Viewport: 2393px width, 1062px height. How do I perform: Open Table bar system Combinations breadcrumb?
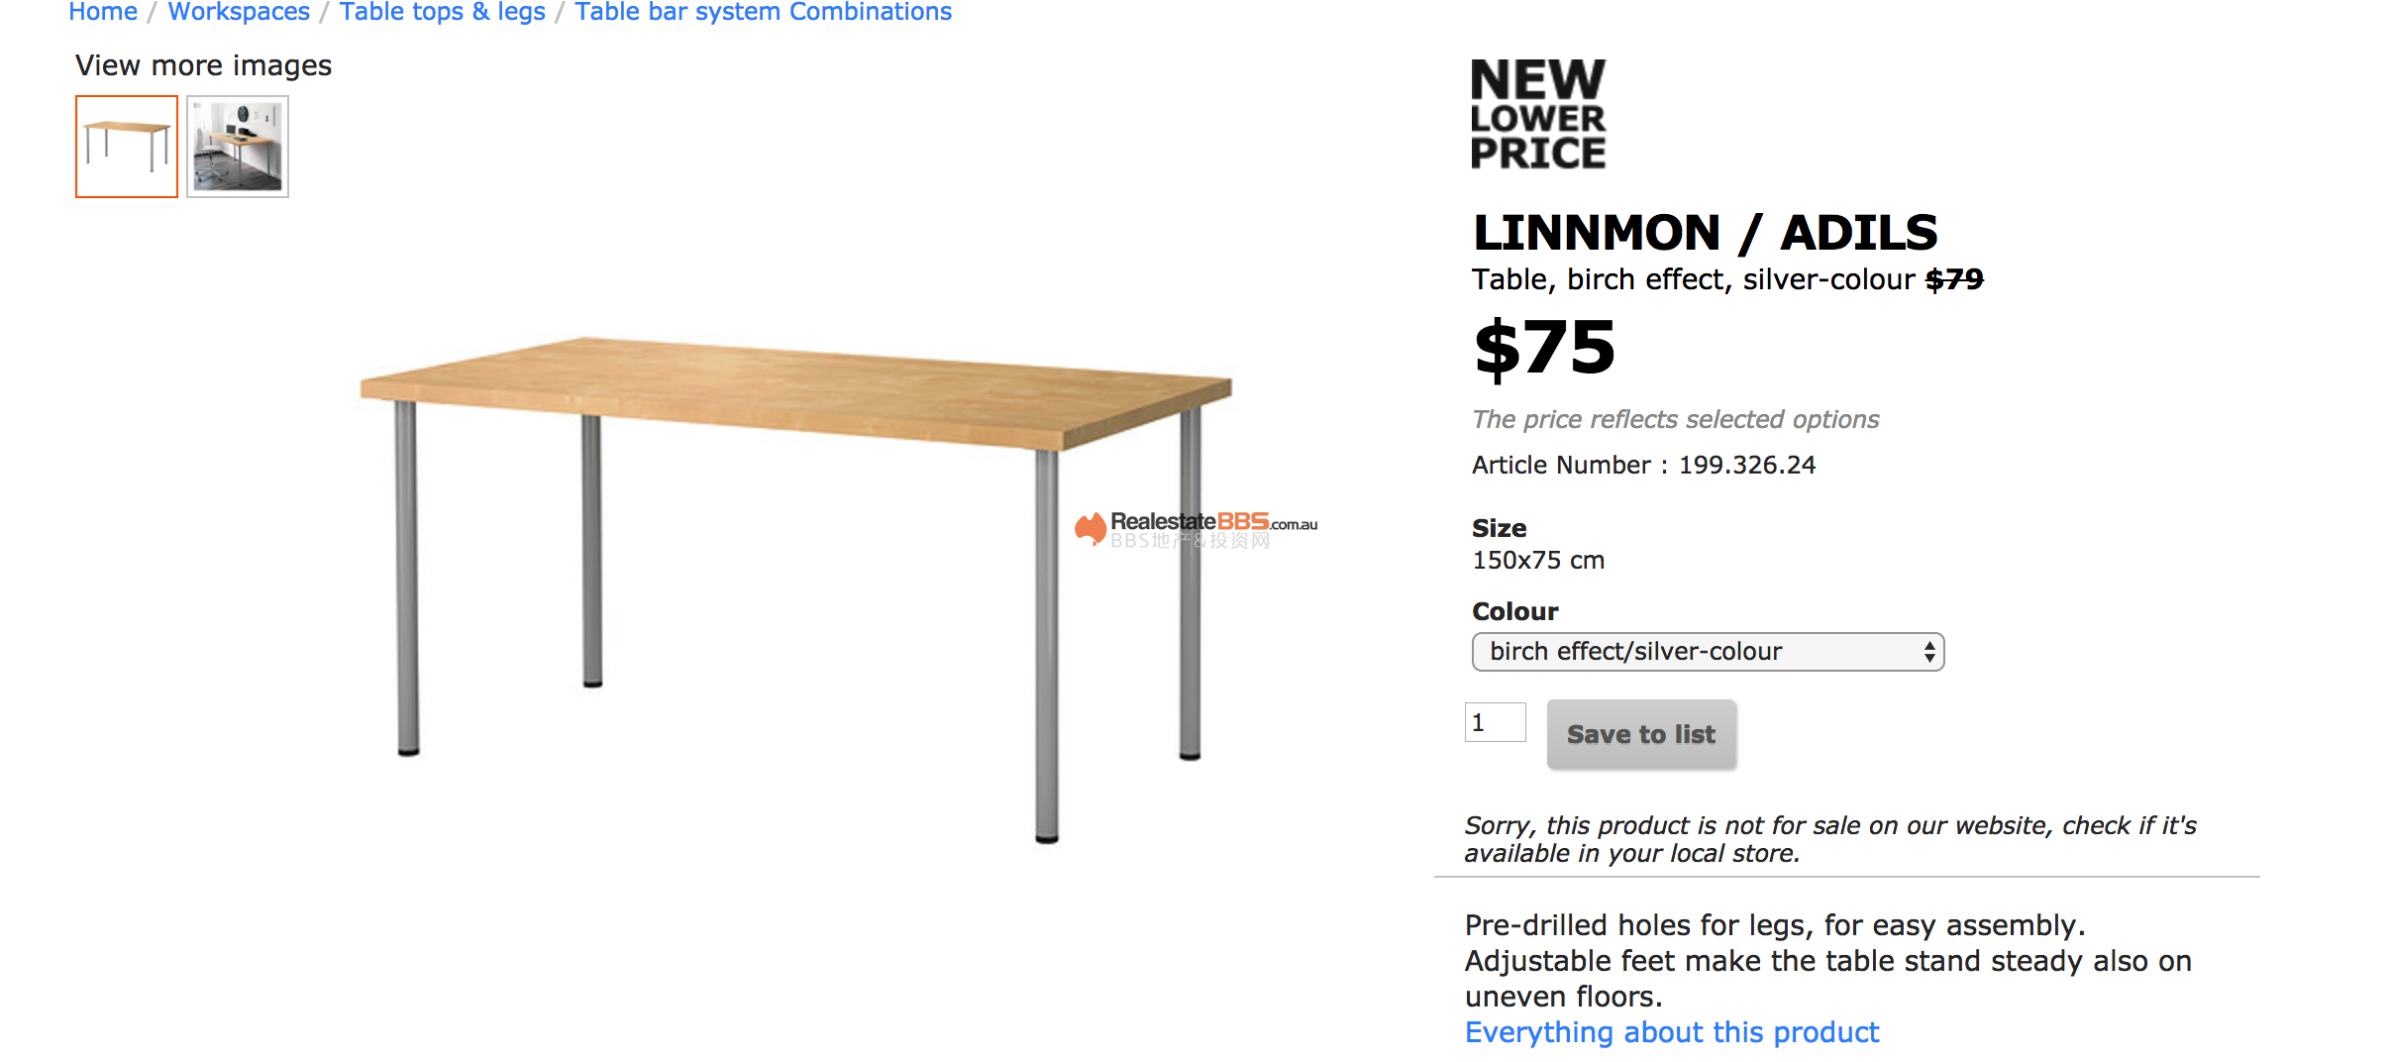tap(763, 12)
